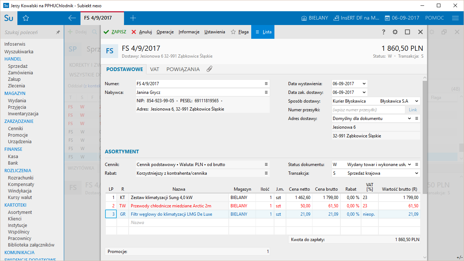This screenshot has width=464, height=261.
Task: Expand Data wystawienia date dropdown
Action: click(x=364, y=84)
